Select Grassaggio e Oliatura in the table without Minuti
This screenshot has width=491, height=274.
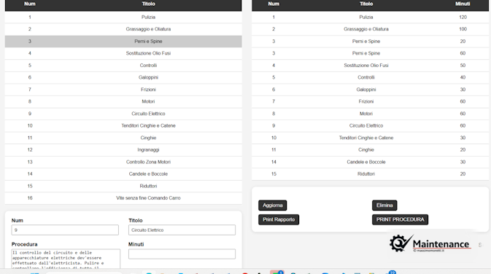click(x=123, y=29)
